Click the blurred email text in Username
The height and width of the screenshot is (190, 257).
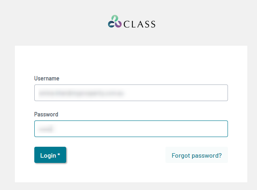[x=81, y=93]
